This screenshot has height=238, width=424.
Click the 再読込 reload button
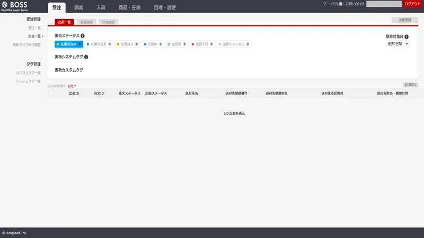[x=410, y=85]
